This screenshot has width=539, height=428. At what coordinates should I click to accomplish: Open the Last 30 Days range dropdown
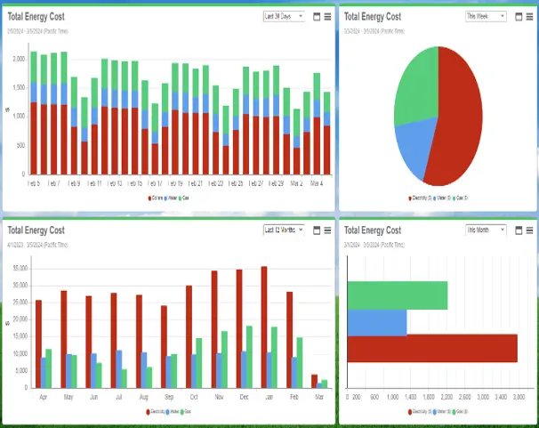[x=284, y=16]
